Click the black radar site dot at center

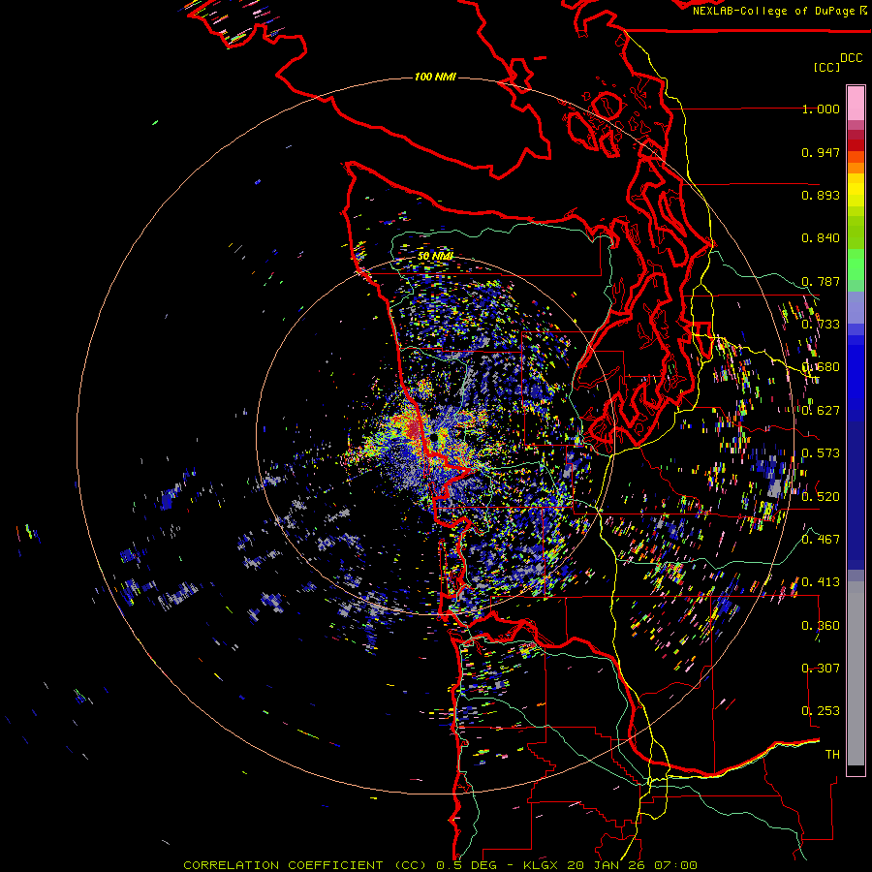coord(434,438)
